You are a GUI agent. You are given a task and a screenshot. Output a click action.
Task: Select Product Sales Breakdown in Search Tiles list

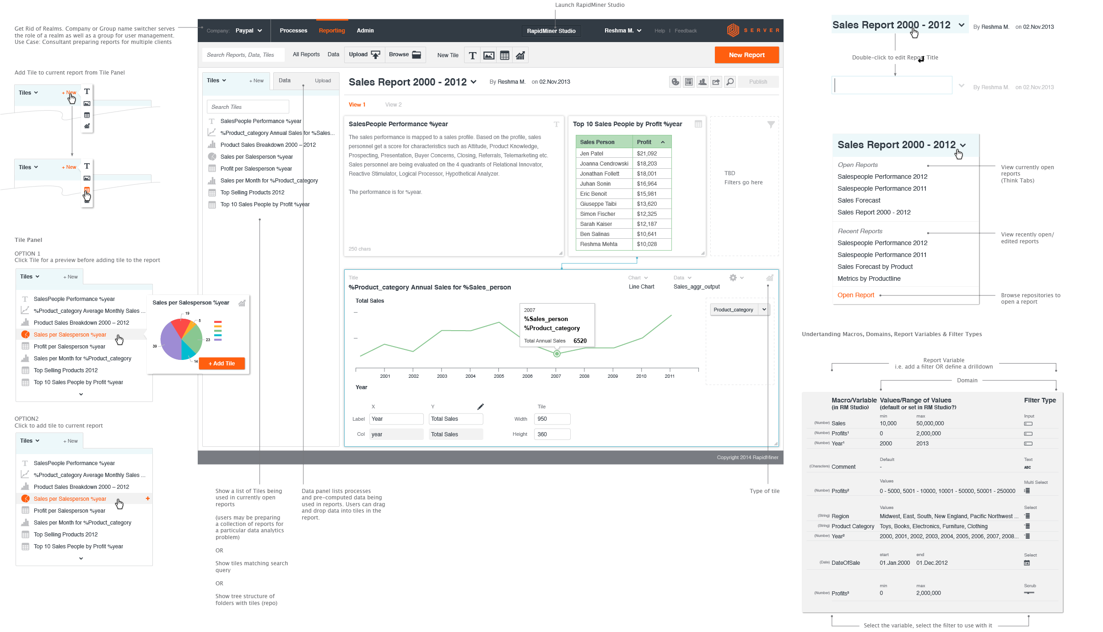point(268,145)
